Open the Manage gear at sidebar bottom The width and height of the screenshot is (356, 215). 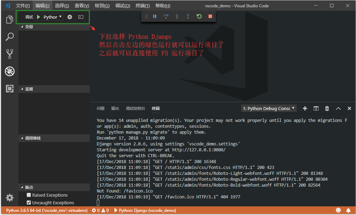click(9, 198)
